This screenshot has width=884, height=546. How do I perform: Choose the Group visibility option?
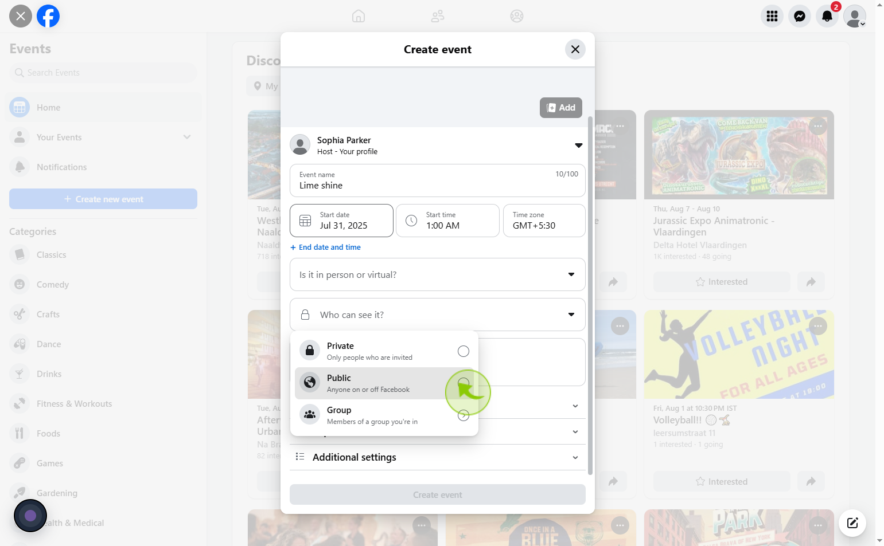384,415
